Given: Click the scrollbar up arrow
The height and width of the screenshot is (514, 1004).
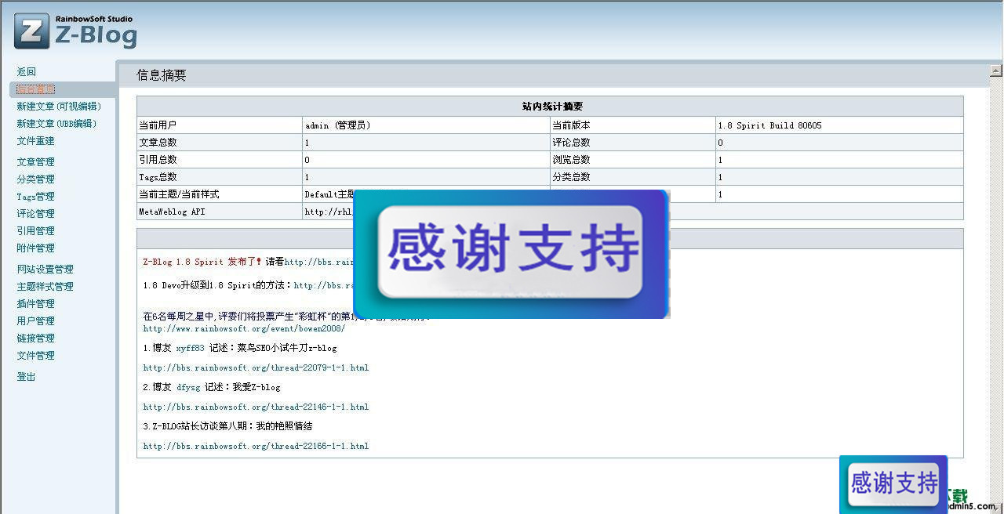Looking at the screenshot, I should tap(995, 71).
